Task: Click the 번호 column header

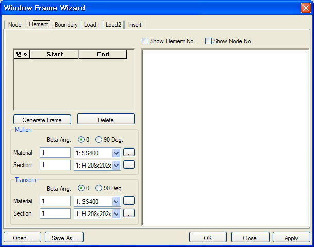Action: point(22,54)
